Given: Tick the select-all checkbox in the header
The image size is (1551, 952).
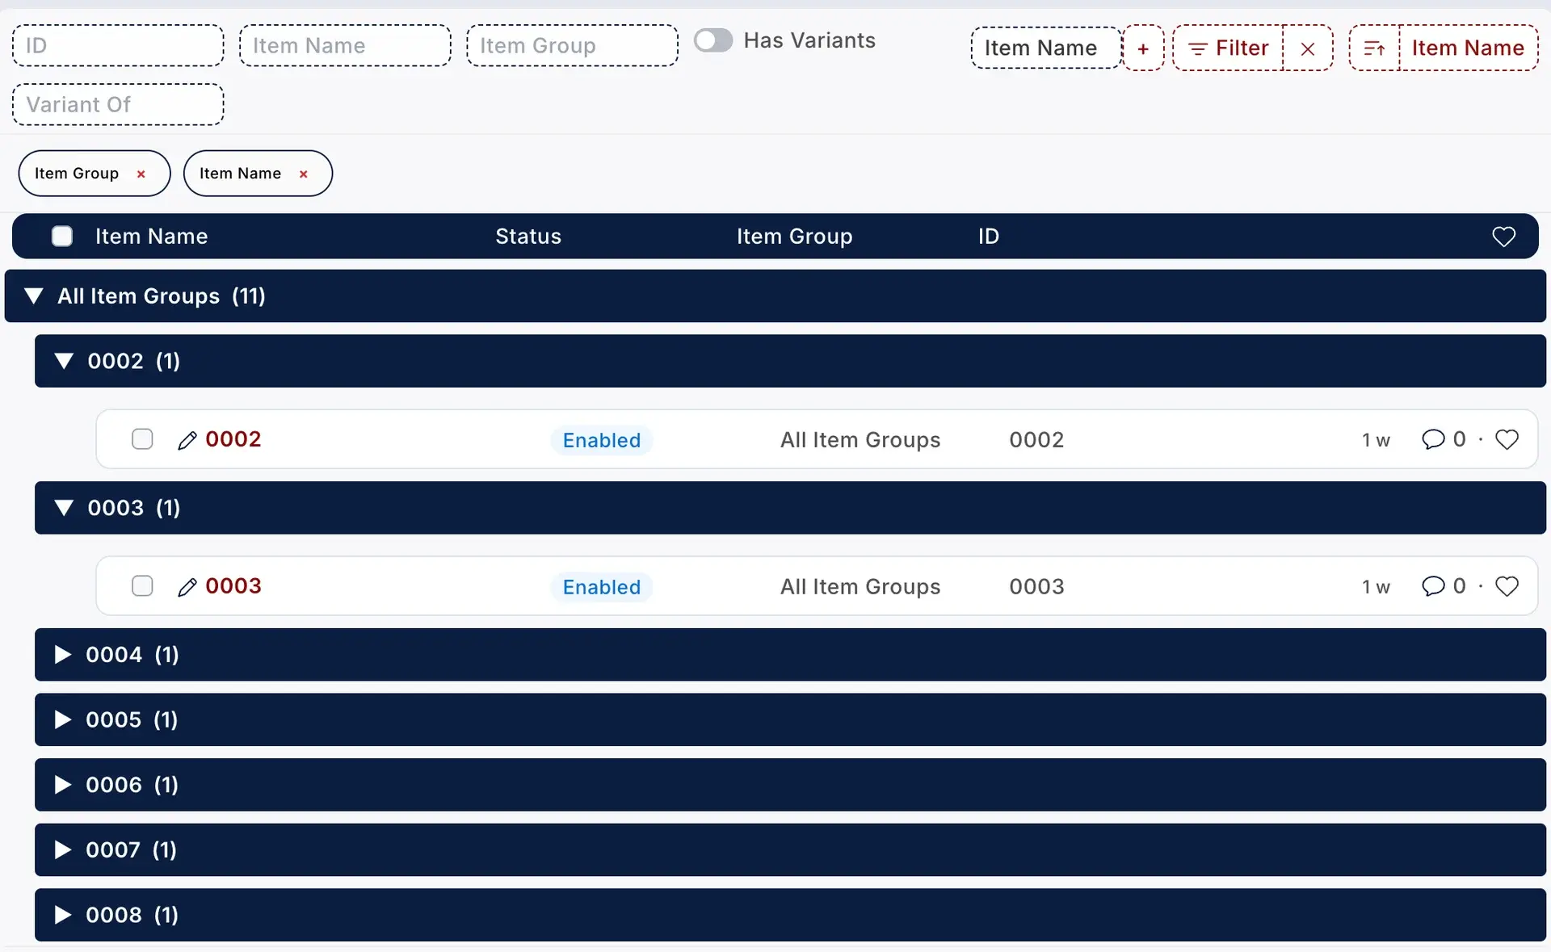Looking at the screenshot, I should (x=62, y=236).
